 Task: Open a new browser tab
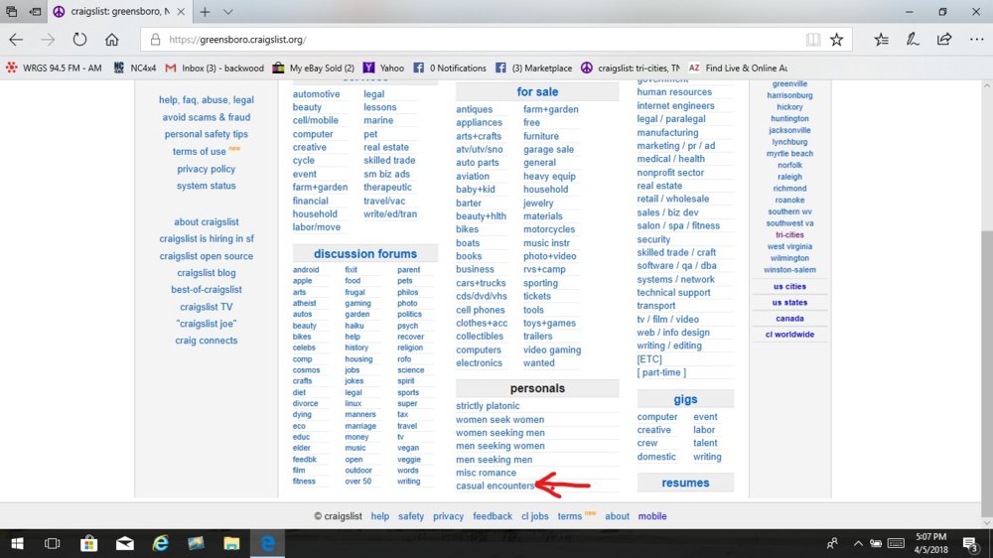205,12
